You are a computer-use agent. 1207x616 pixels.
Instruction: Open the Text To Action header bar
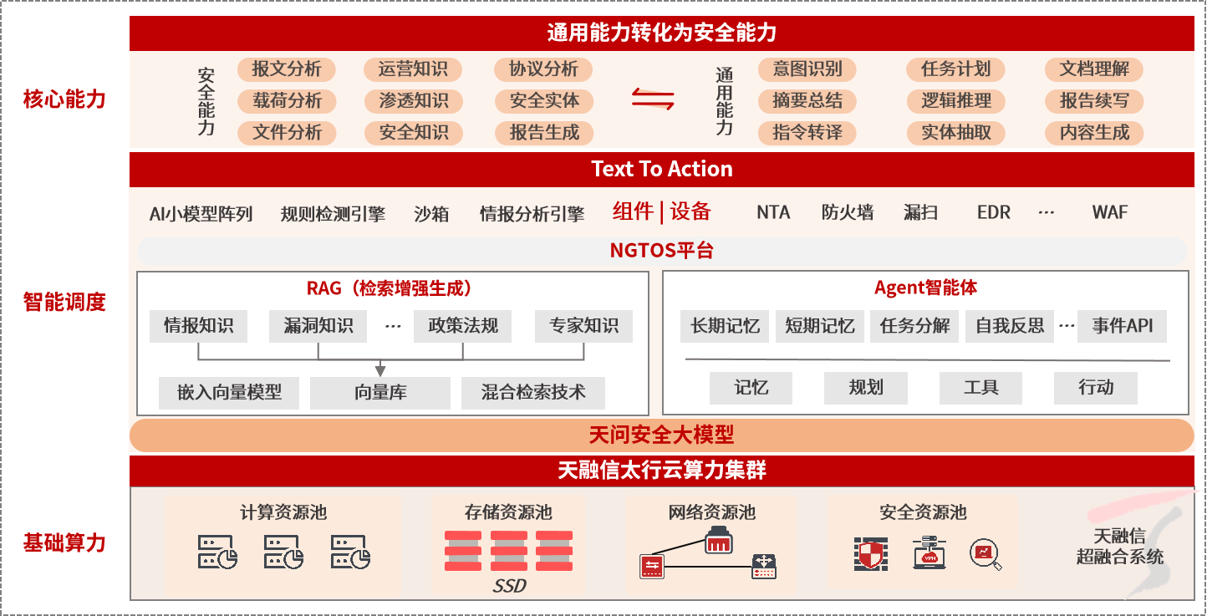[x=661, y=169]
